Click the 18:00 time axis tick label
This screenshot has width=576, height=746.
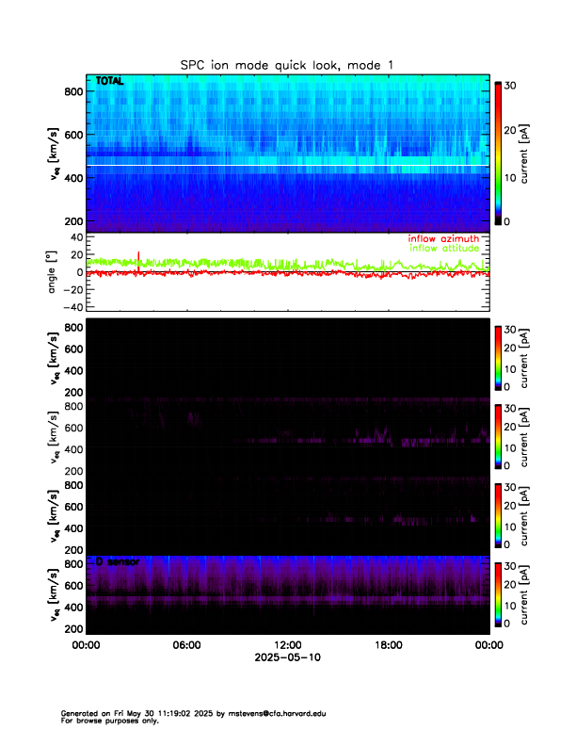(388, 645)
